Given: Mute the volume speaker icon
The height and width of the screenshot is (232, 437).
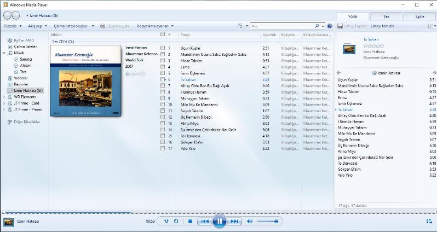Looking at the screenshot, I should (250, 221).
